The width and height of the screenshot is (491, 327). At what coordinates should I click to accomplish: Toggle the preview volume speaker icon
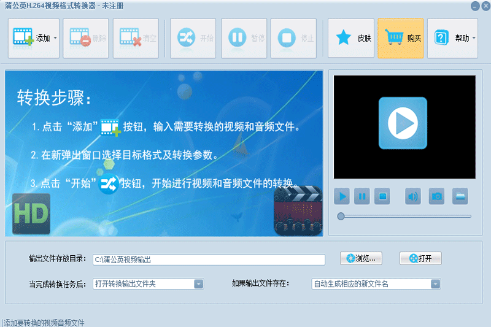(x=412, y=196)
